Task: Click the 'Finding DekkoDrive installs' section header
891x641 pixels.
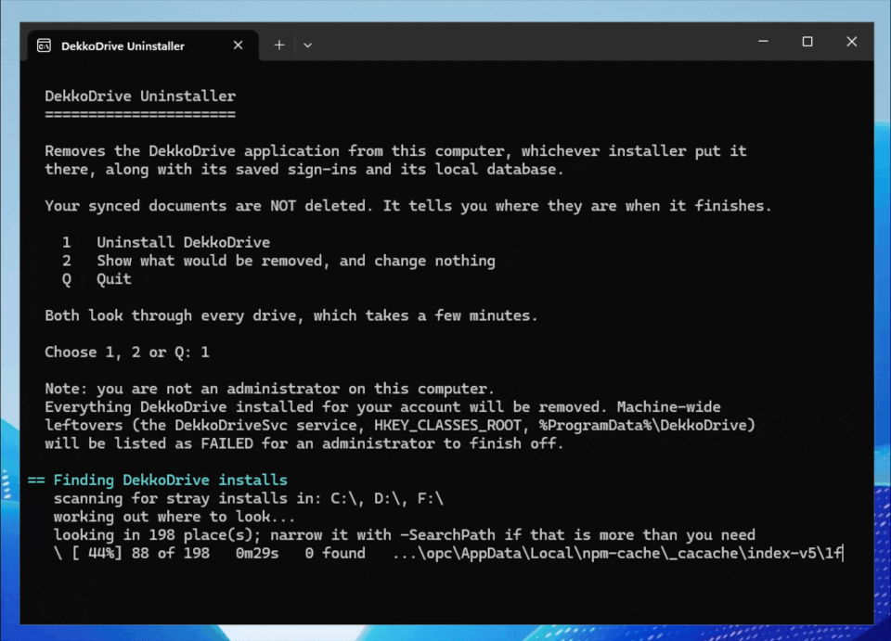Action: click(158, 481)
